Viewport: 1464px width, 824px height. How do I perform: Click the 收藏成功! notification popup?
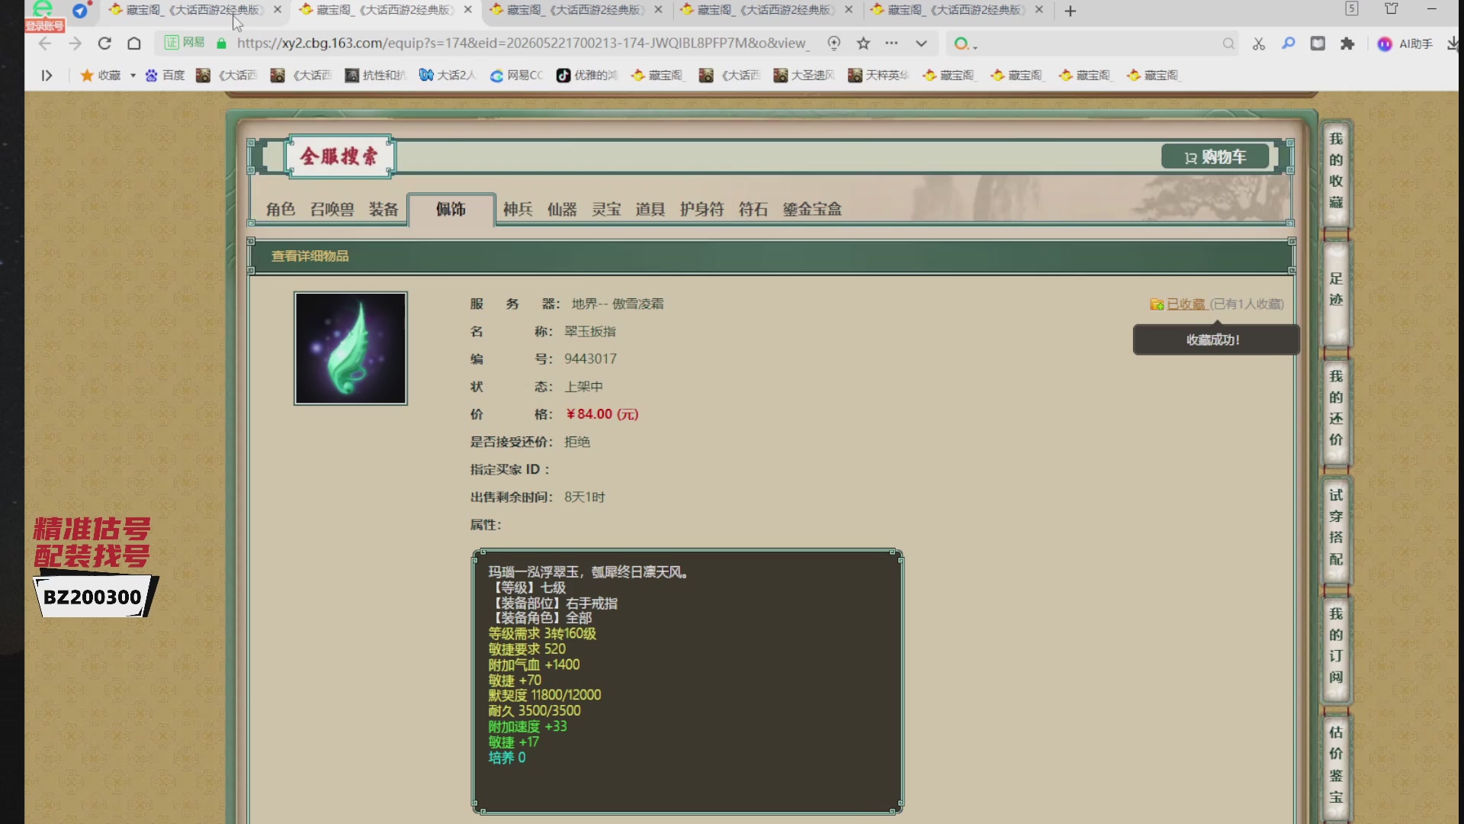(1216, 340)
